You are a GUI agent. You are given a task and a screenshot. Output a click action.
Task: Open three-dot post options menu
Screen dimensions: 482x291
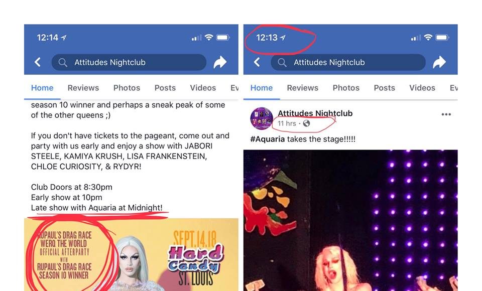point(446,114)
